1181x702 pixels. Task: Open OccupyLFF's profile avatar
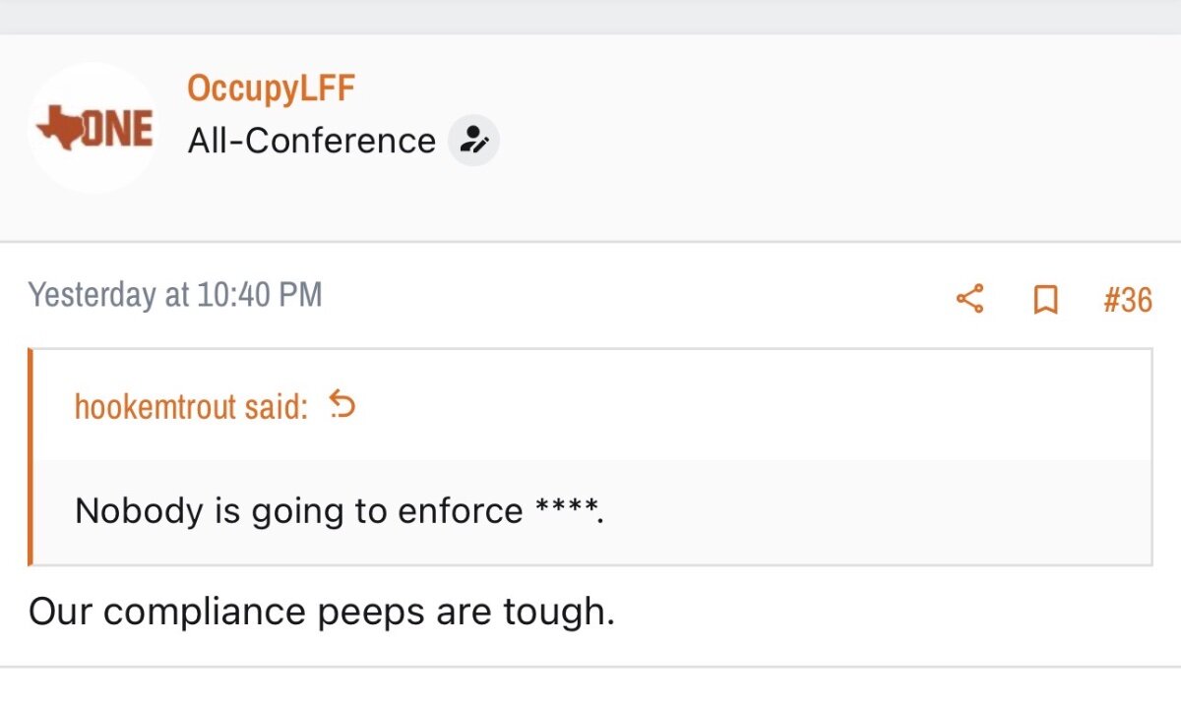click(x=93, y=128)
